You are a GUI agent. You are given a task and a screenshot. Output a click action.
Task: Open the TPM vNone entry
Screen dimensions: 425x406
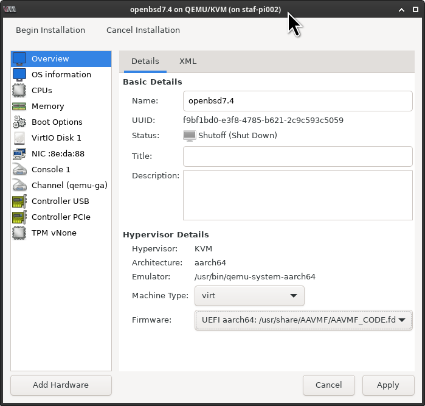[54, 233]
